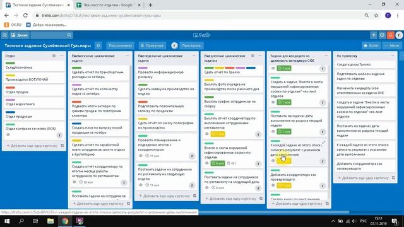The width and height of the screenshot is (404, 227).
Task: Click red label on Отдел продаж card
Action: point(10,88)
